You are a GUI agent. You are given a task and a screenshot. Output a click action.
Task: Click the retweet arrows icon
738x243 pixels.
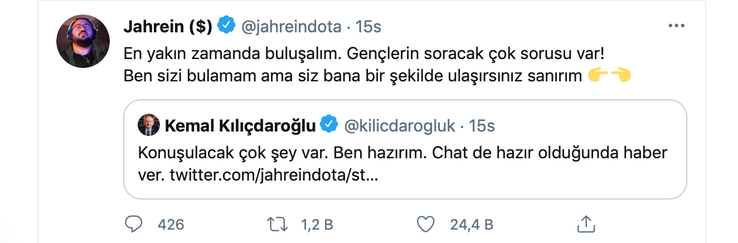coord(276,225)
